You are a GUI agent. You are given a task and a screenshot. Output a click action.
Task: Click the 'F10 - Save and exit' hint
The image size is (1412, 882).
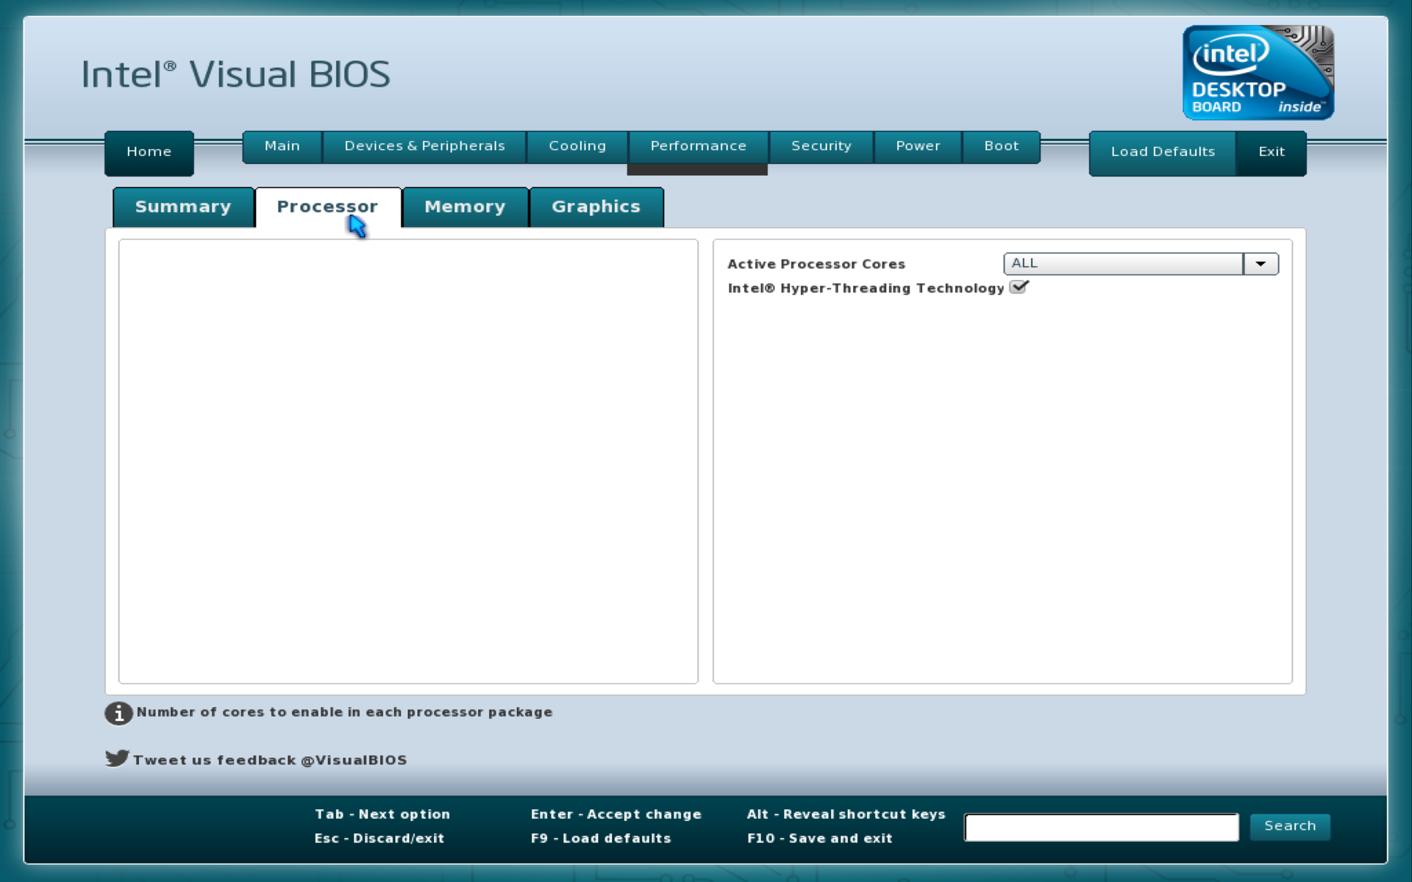click(820, 839)
